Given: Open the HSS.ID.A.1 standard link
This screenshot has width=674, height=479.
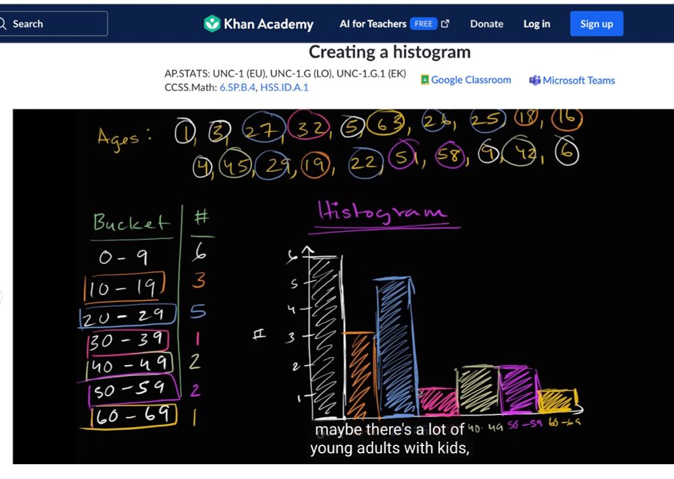Looking at the screenshot, I should 284,87.
